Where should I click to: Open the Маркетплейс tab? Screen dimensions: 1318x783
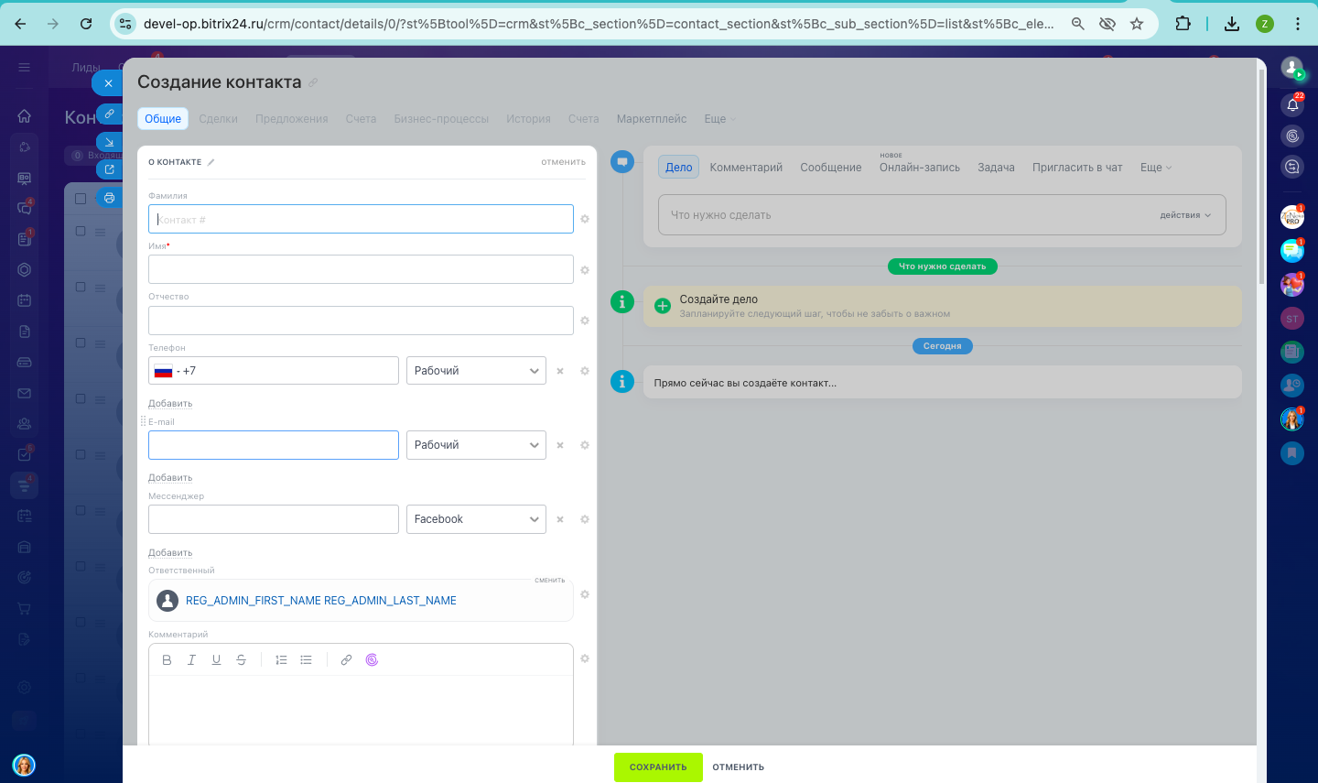coord(651,119)
